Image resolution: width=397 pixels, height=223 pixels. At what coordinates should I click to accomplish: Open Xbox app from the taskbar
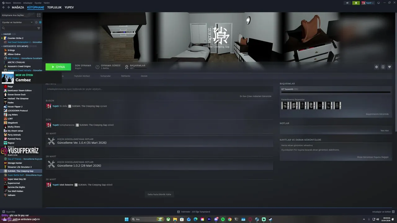pyautogui.click(x=168, y=219)
